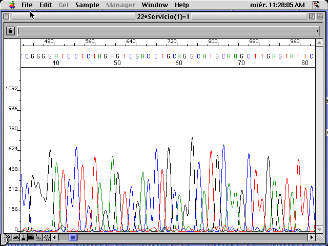Switch to the electropherogram view icon

click(31, 237)
